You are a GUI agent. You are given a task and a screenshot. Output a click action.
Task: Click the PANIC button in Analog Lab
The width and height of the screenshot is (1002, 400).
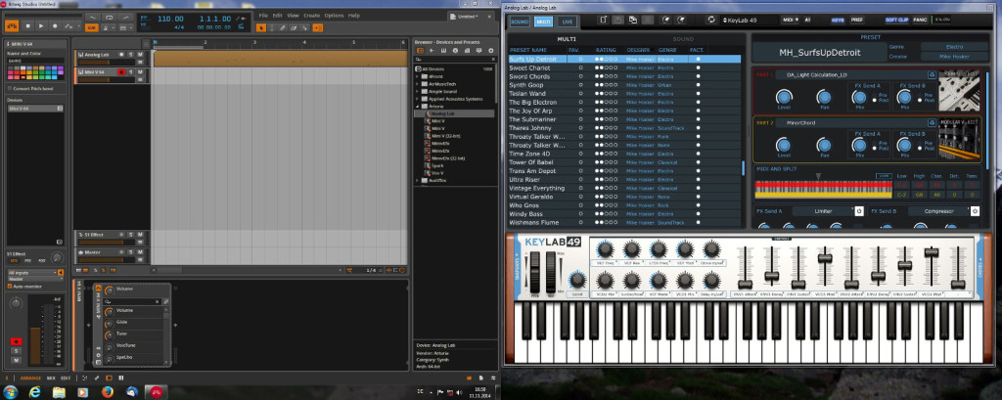click(920, 21)
